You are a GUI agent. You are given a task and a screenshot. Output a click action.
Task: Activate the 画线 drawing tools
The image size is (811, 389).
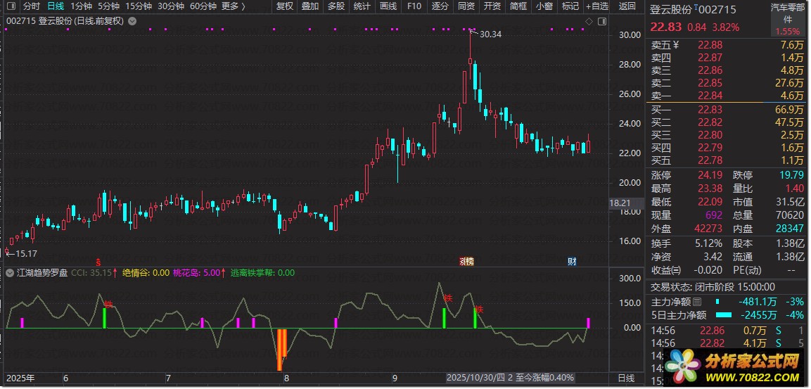[388, 7]
